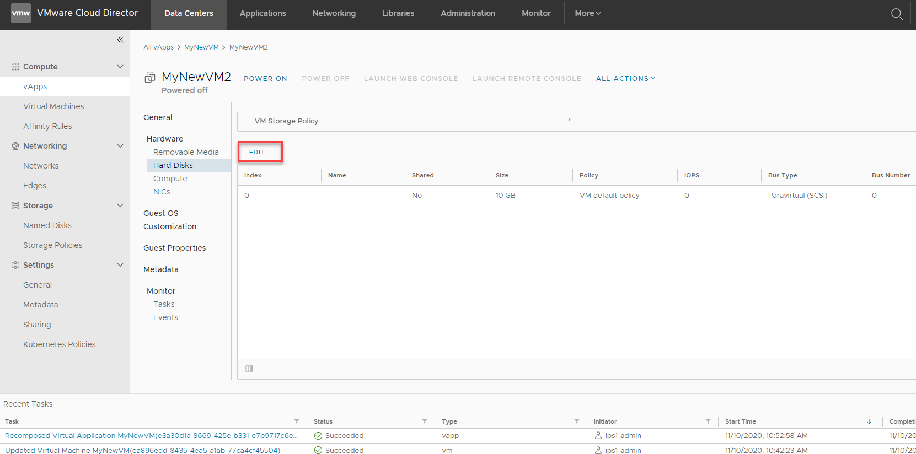Select Compute under Hardware
This screenshot has width=916, height=454.
(170, 179)
